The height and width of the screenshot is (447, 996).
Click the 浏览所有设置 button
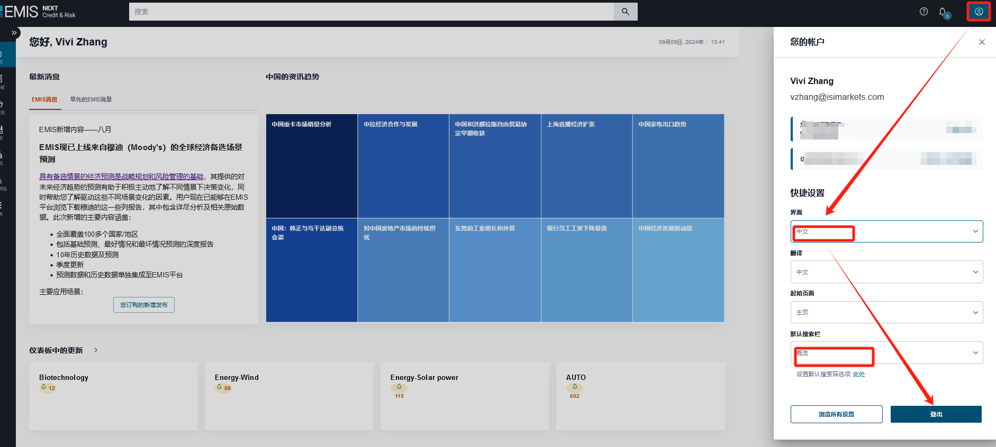836,414
